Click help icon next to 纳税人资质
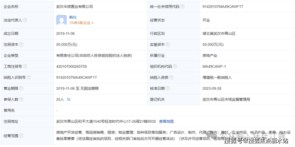The image size is (295, 147). [x=171, y=77]
